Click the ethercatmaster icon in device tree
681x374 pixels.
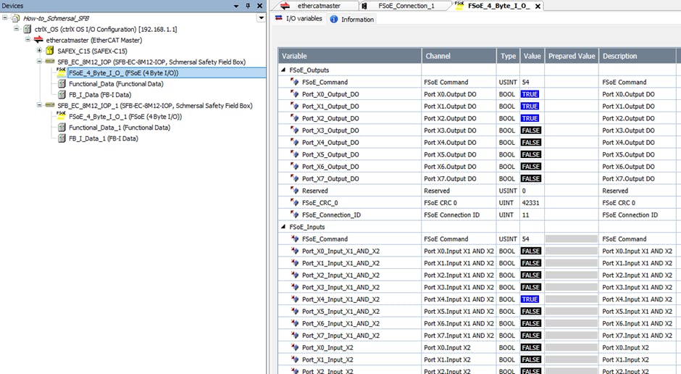[38, 41]
